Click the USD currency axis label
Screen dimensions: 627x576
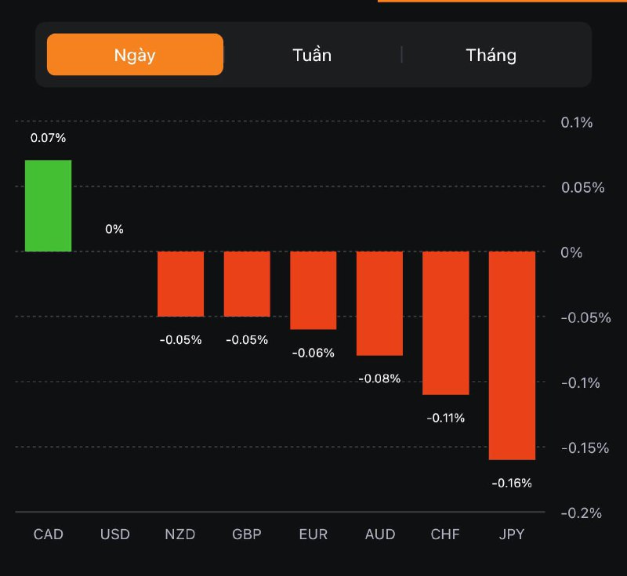[114, 534]
